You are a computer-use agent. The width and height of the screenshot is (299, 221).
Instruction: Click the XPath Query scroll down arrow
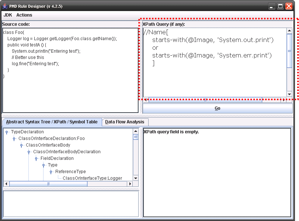(x=289, y=94)
